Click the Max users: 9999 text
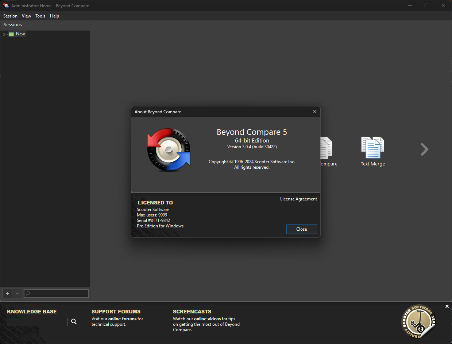Screen dimensions: 452x344 click(152, 215)
